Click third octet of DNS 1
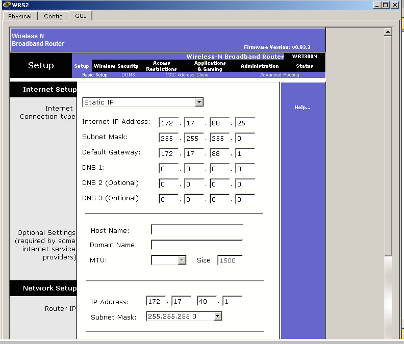This screenshot has height=344, width=404. [x=219, y=169]
